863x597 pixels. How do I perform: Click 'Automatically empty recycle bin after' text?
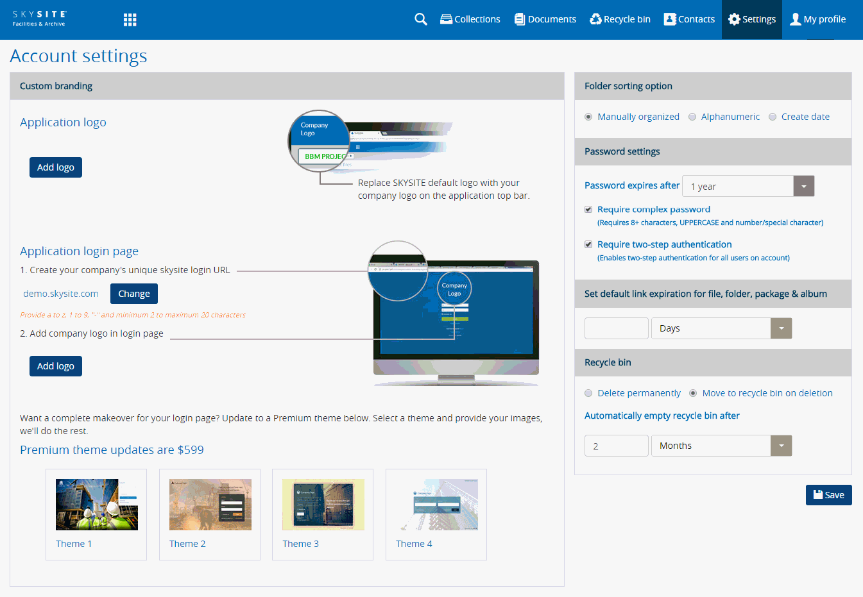click(x=662, y=416)
